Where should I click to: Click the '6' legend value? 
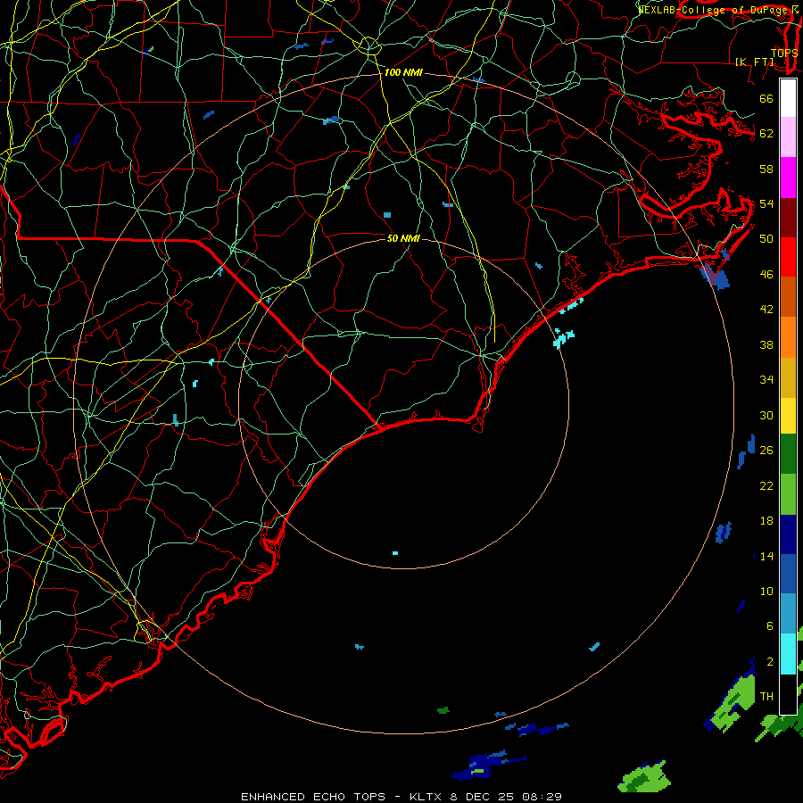(x=769, y=626)
